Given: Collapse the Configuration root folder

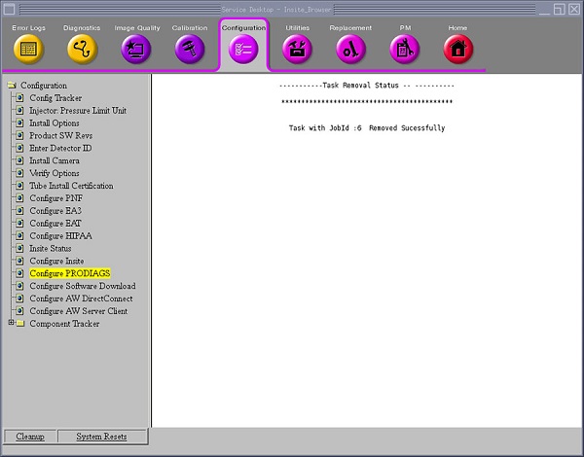Looking at the screenshot, I should point(12,86).
